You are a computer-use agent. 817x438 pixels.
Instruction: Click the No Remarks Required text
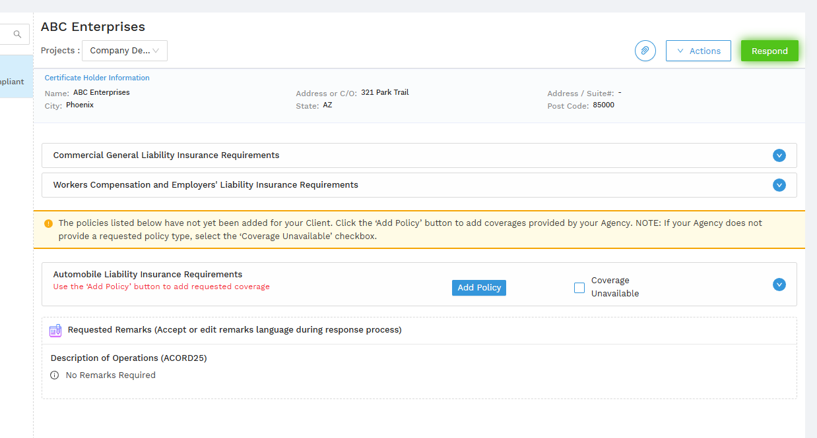tap(111, 375)
